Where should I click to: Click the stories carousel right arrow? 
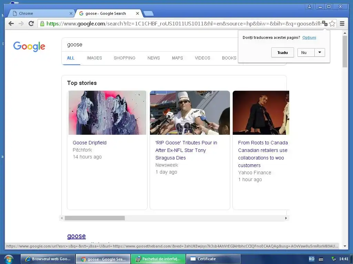(x=286, y=218)
